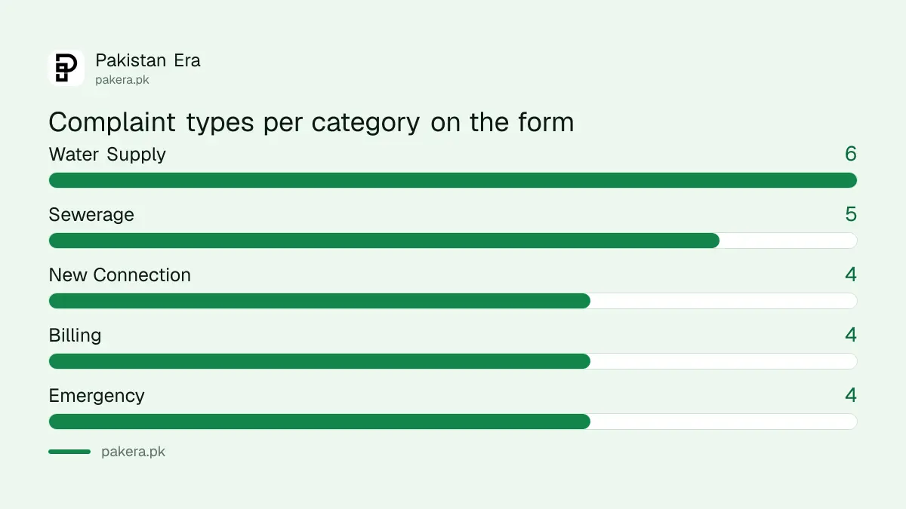906x509 pixels.
Task: Click the Sewerage green bar
Action: [384, 241]
